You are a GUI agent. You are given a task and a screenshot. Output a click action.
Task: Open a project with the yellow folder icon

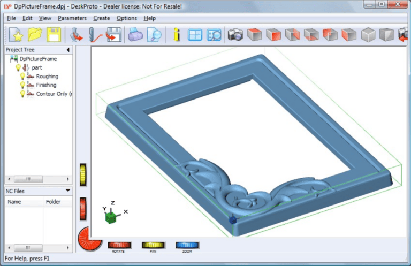click(35, 35)
